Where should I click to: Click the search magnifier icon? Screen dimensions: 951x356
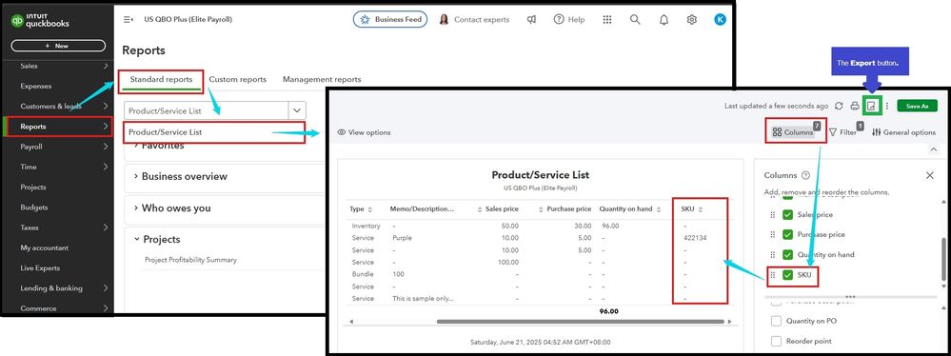coord(635,19)
